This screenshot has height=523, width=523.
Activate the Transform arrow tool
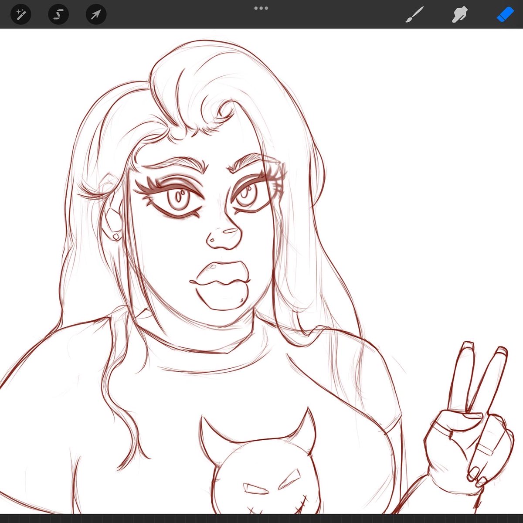(x=96, y=15)
